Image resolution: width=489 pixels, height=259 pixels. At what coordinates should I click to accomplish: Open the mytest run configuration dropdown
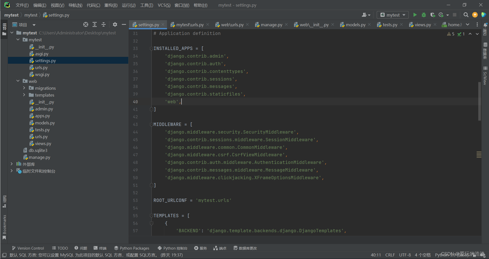point(393,15)
